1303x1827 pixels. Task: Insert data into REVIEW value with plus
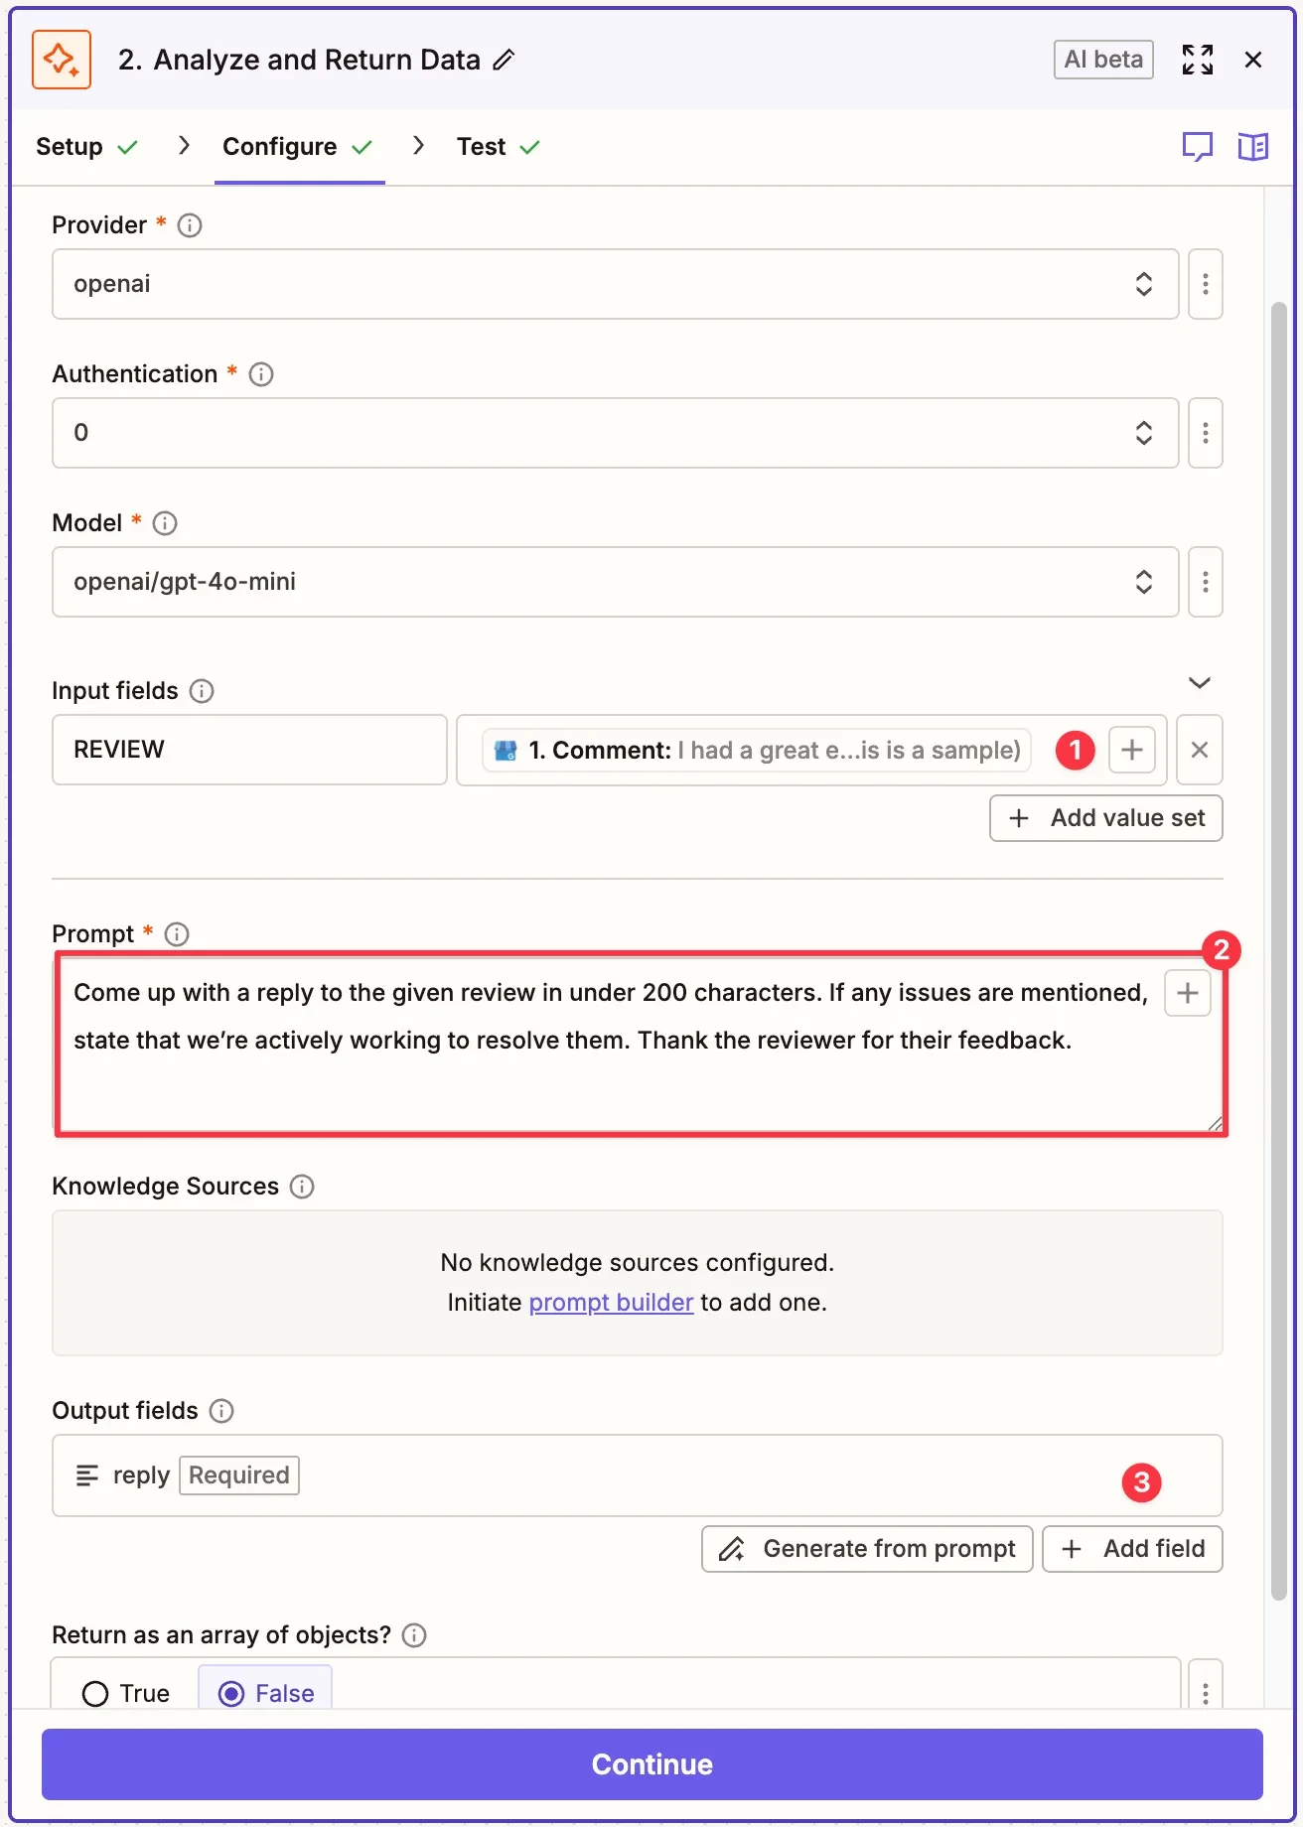tap(1132, 750)
